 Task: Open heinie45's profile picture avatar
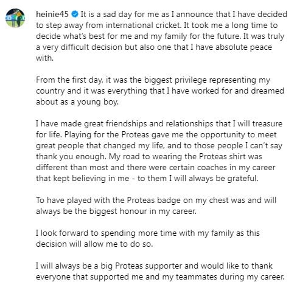pyautogui.click(x=15, y=18)
